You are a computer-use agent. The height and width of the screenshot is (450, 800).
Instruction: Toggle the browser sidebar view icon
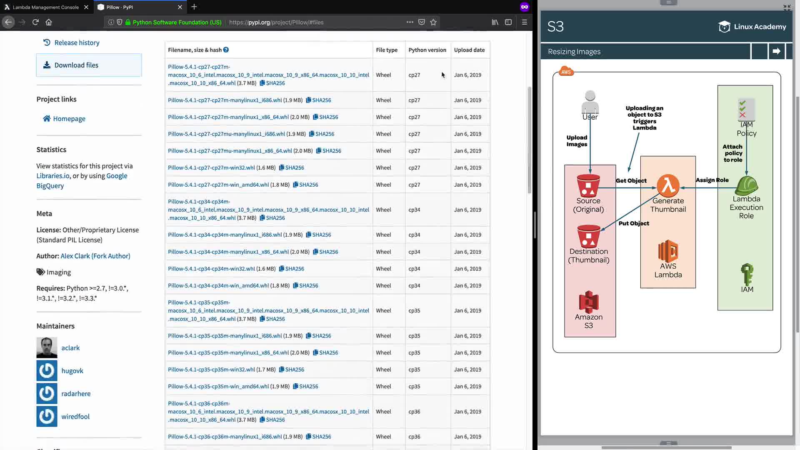tap(508, 22)
